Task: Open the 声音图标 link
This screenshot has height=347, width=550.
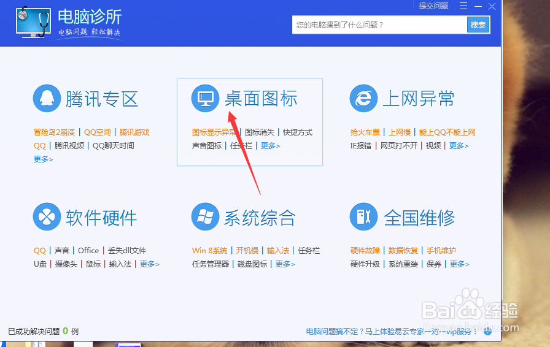Action: [207, 146]
